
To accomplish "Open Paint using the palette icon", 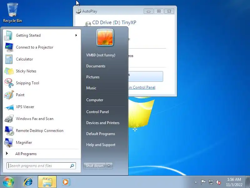I will 9,95.
